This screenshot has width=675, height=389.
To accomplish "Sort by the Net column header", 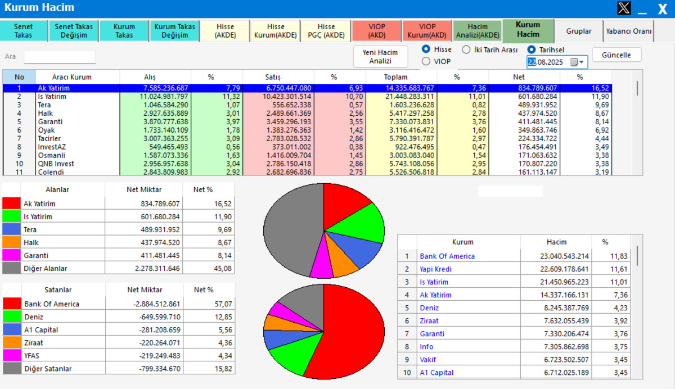I will pos(524,77).
